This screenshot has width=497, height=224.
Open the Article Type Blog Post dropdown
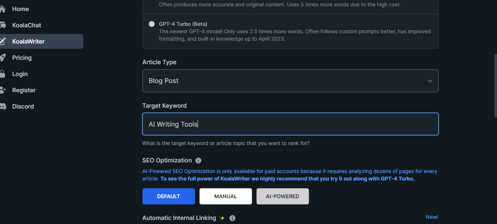[x=291, y=81]
